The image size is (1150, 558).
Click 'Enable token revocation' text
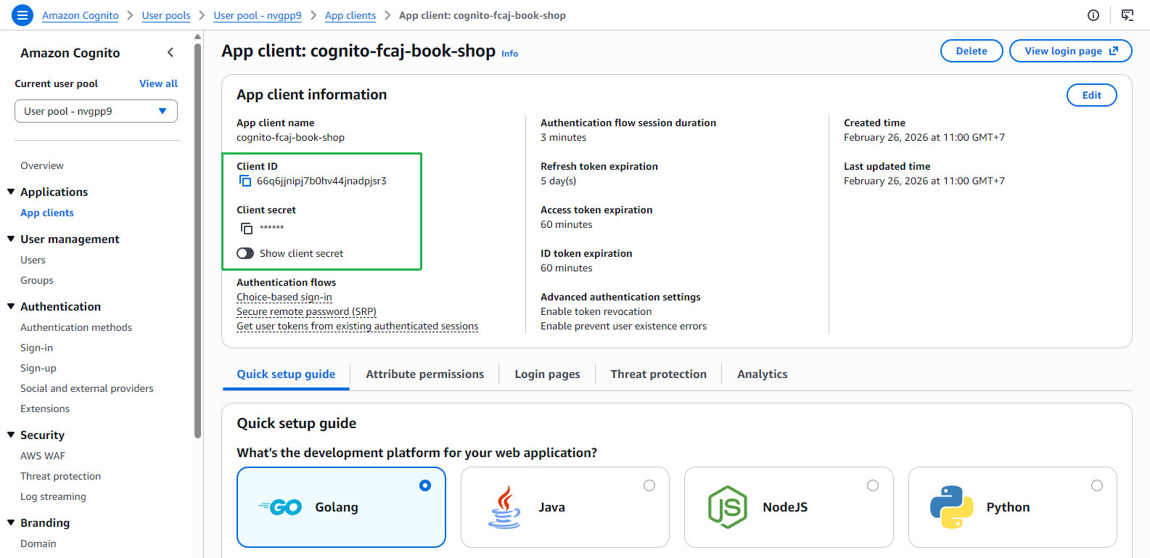click(x=596, y=311)
